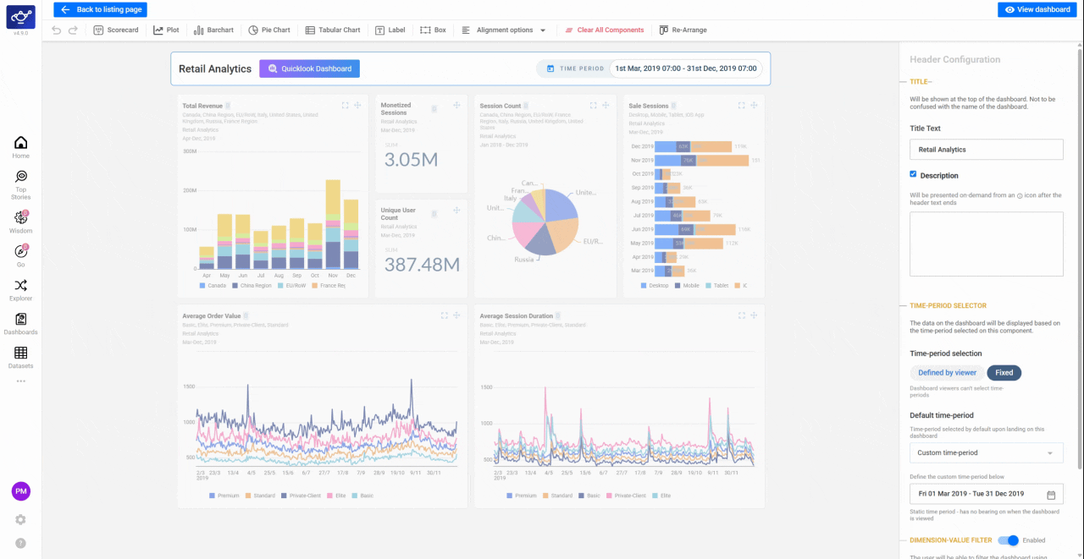The width and height of the screenshot is (1084, 559).
Task: Click the 3.05M Monetized Sessions value
Action: pyautogui.click(x=411, y=160)
